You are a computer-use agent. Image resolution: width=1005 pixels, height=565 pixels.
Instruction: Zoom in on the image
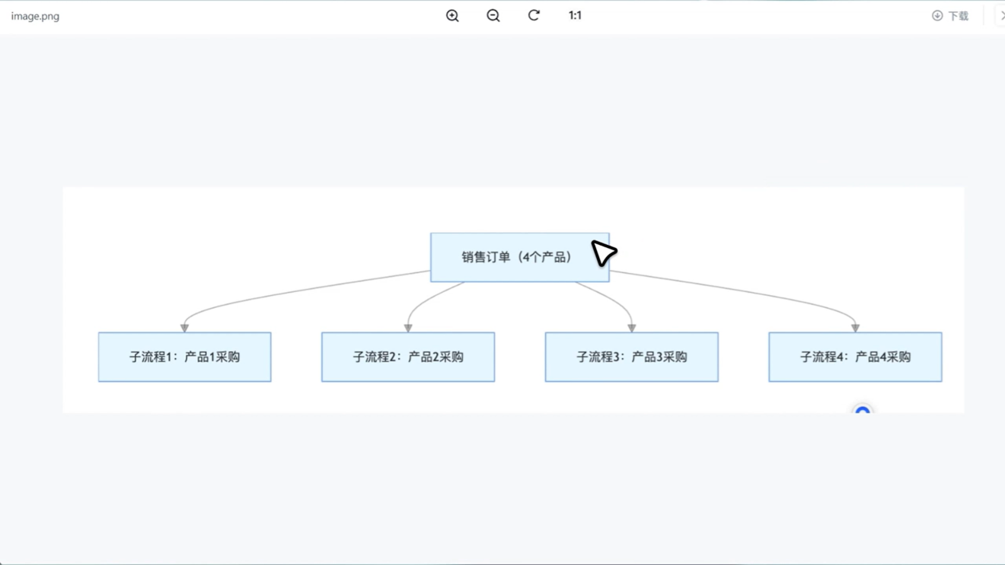[452, 15]
